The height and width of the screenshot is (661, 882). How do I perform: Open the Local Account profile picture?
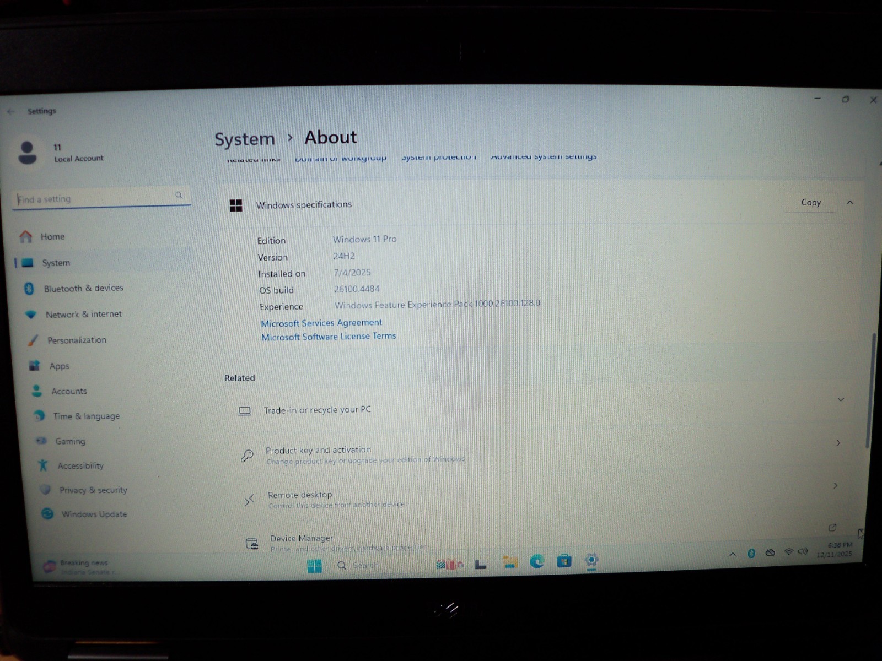click(27, 153)
